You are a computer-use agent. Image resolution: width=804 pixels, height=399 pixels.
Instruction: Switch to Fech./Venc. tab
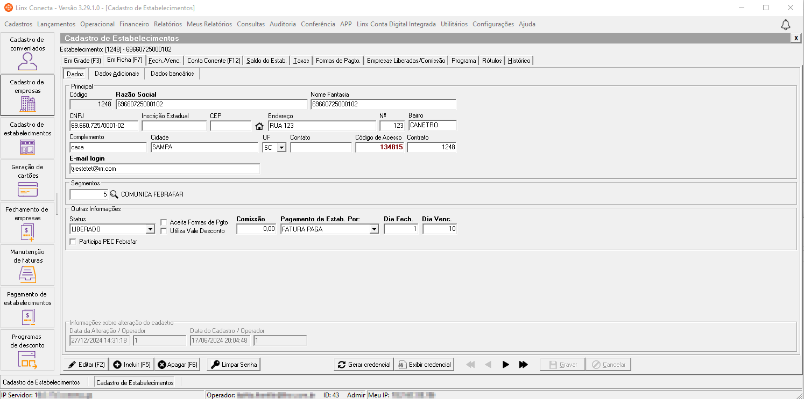[x=165, y=61]
